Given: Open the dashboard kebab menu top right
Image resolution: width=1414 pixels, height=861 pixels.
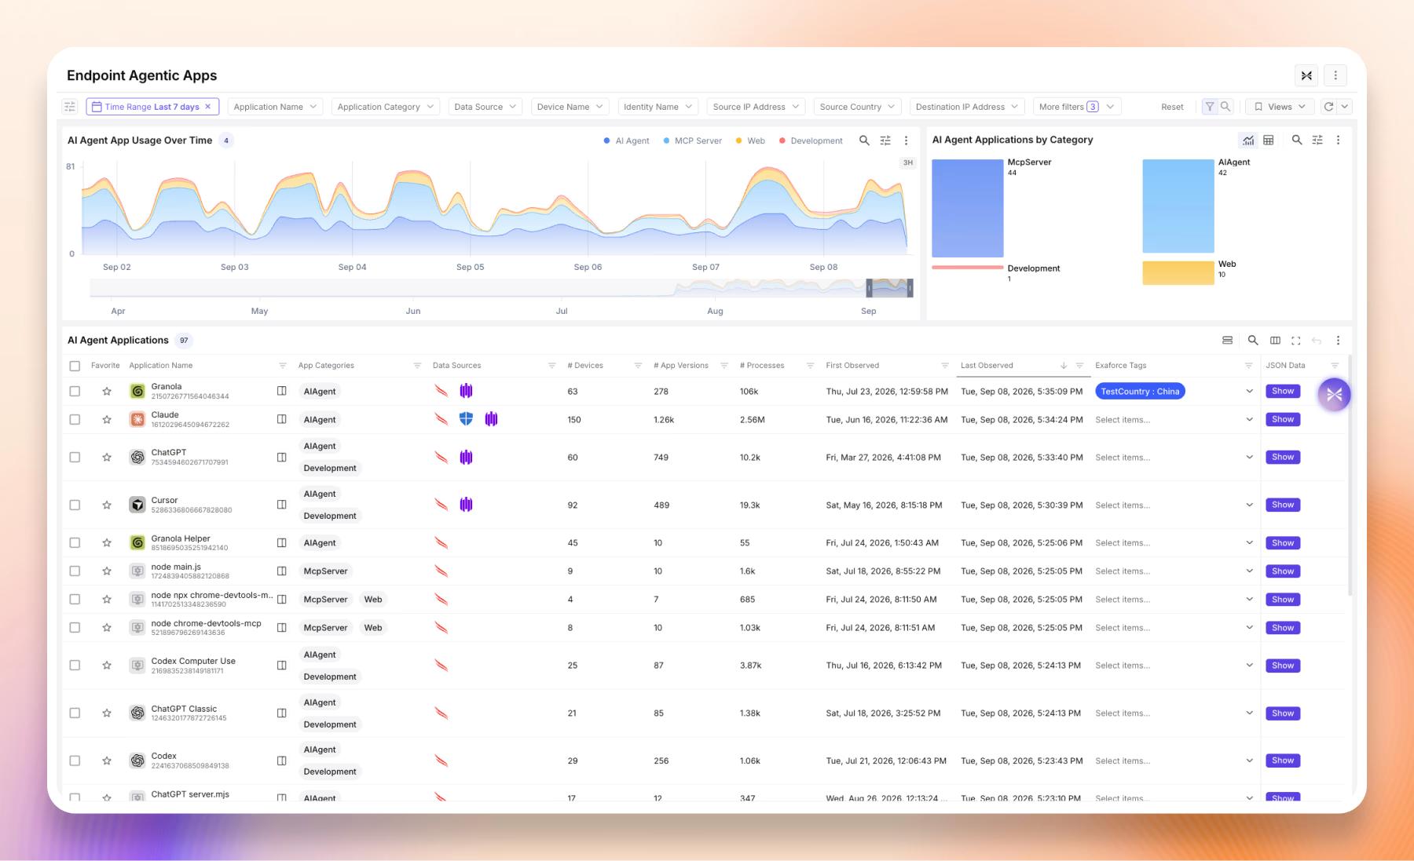Looking at the screenshot, I should click(1335, 75).
